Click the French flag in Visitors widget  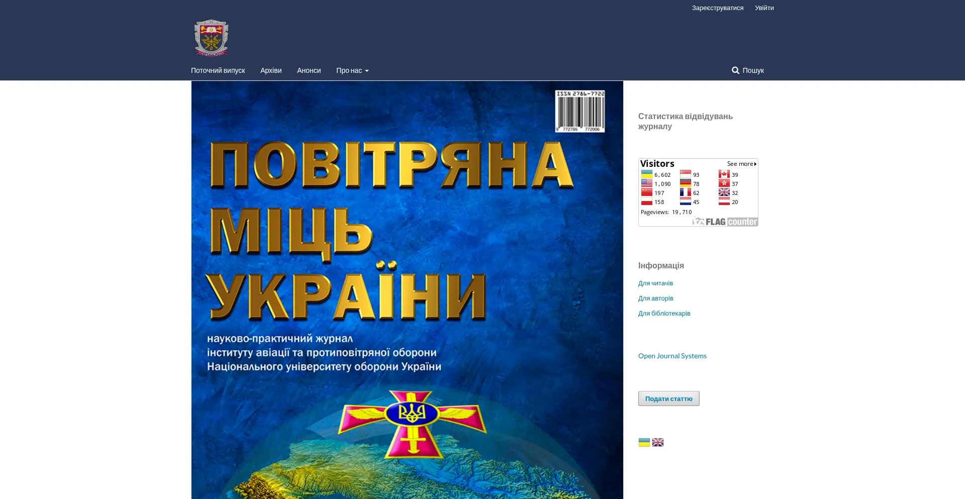click(685, 192)
